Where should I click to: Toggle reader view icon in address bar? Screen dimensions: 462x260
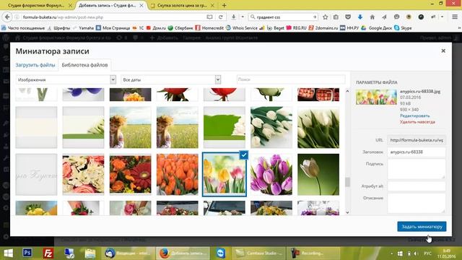point(209,17)
